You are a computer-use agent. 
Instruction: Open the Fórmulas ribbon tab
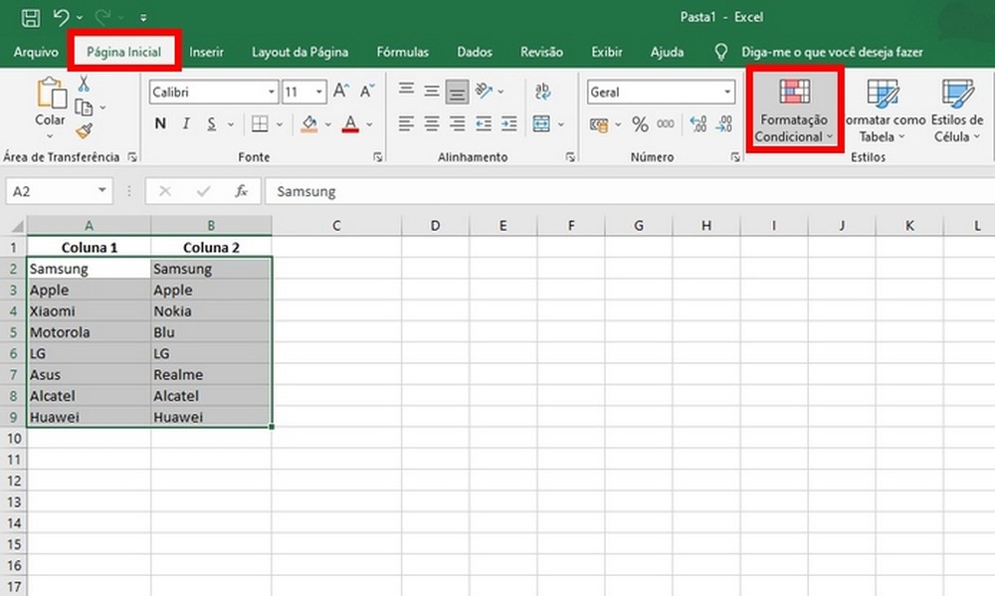pyautogui.click(x=403, y=52)
